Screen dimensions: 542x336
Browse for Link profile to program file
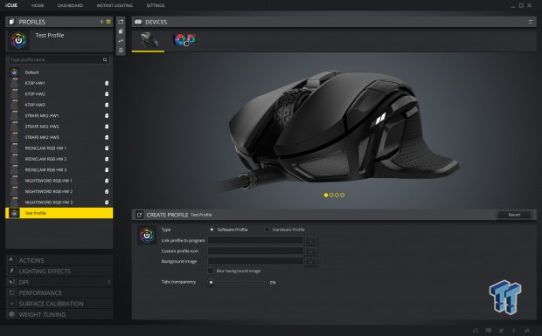pyautogui.click(x=310, y=241)
